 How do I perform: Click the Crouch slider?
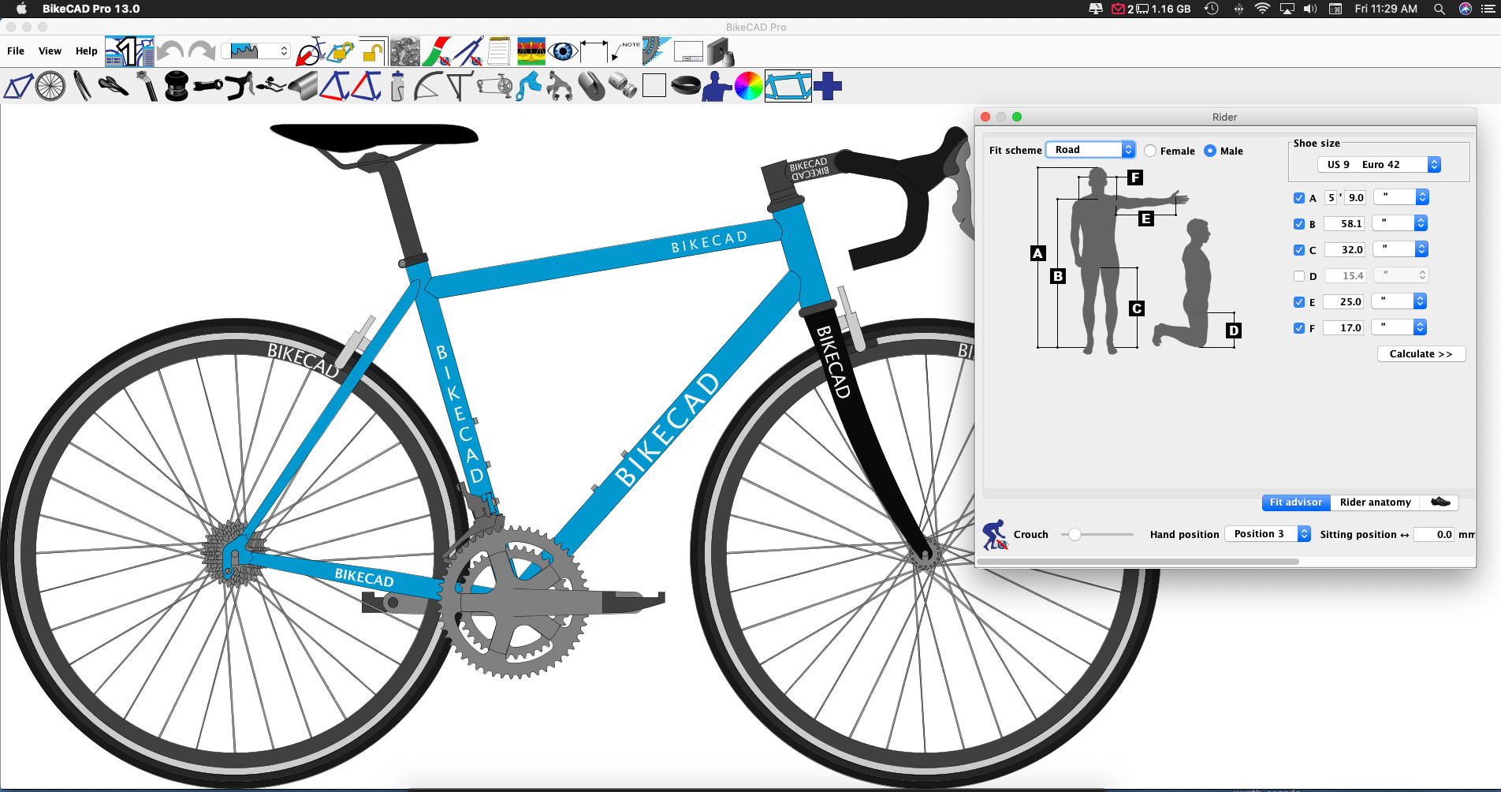coord(1097,535)
